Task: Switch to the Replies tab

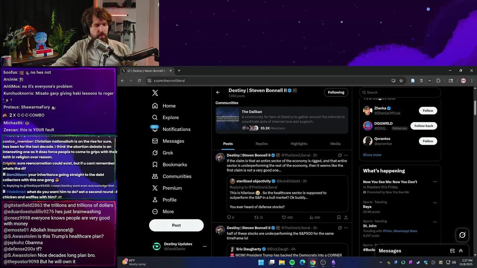Action: coord(262,144)
